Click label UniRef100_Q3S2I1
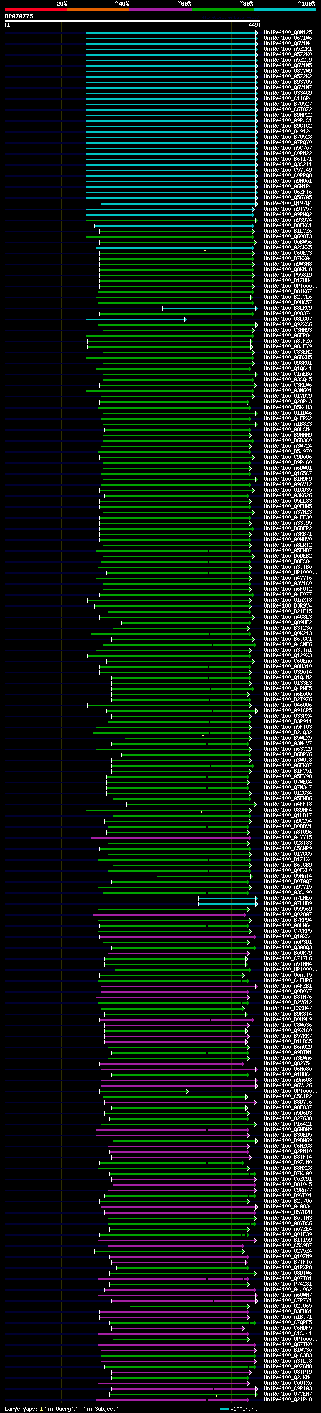The width and height of the screenshot is (321, 1413). pos(288,164)
